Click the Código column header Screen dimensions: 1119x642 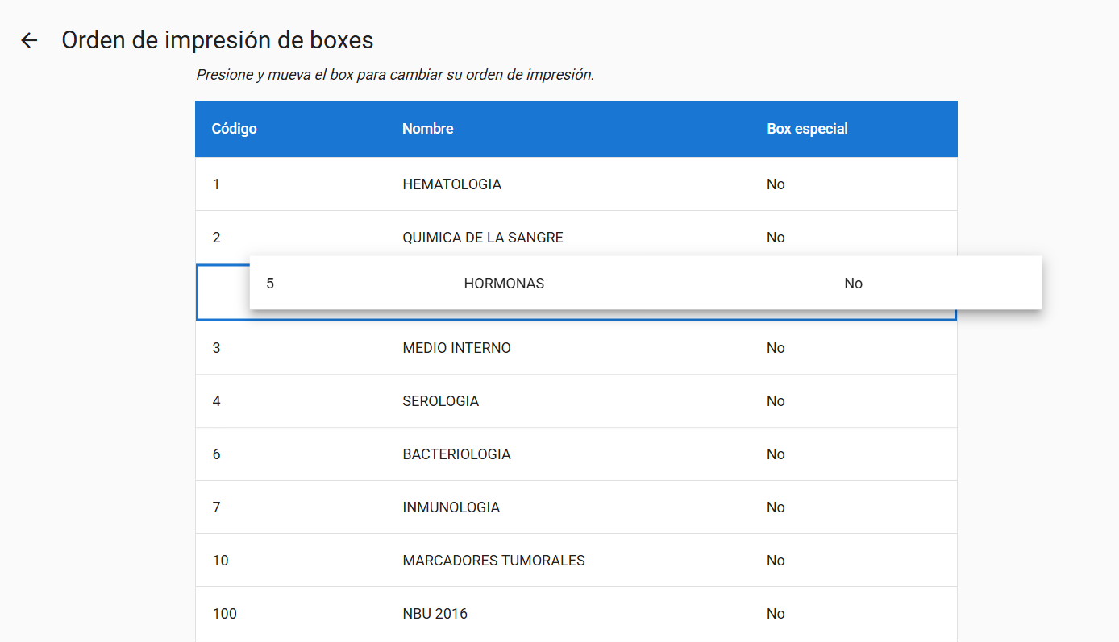tap(234, 129)
